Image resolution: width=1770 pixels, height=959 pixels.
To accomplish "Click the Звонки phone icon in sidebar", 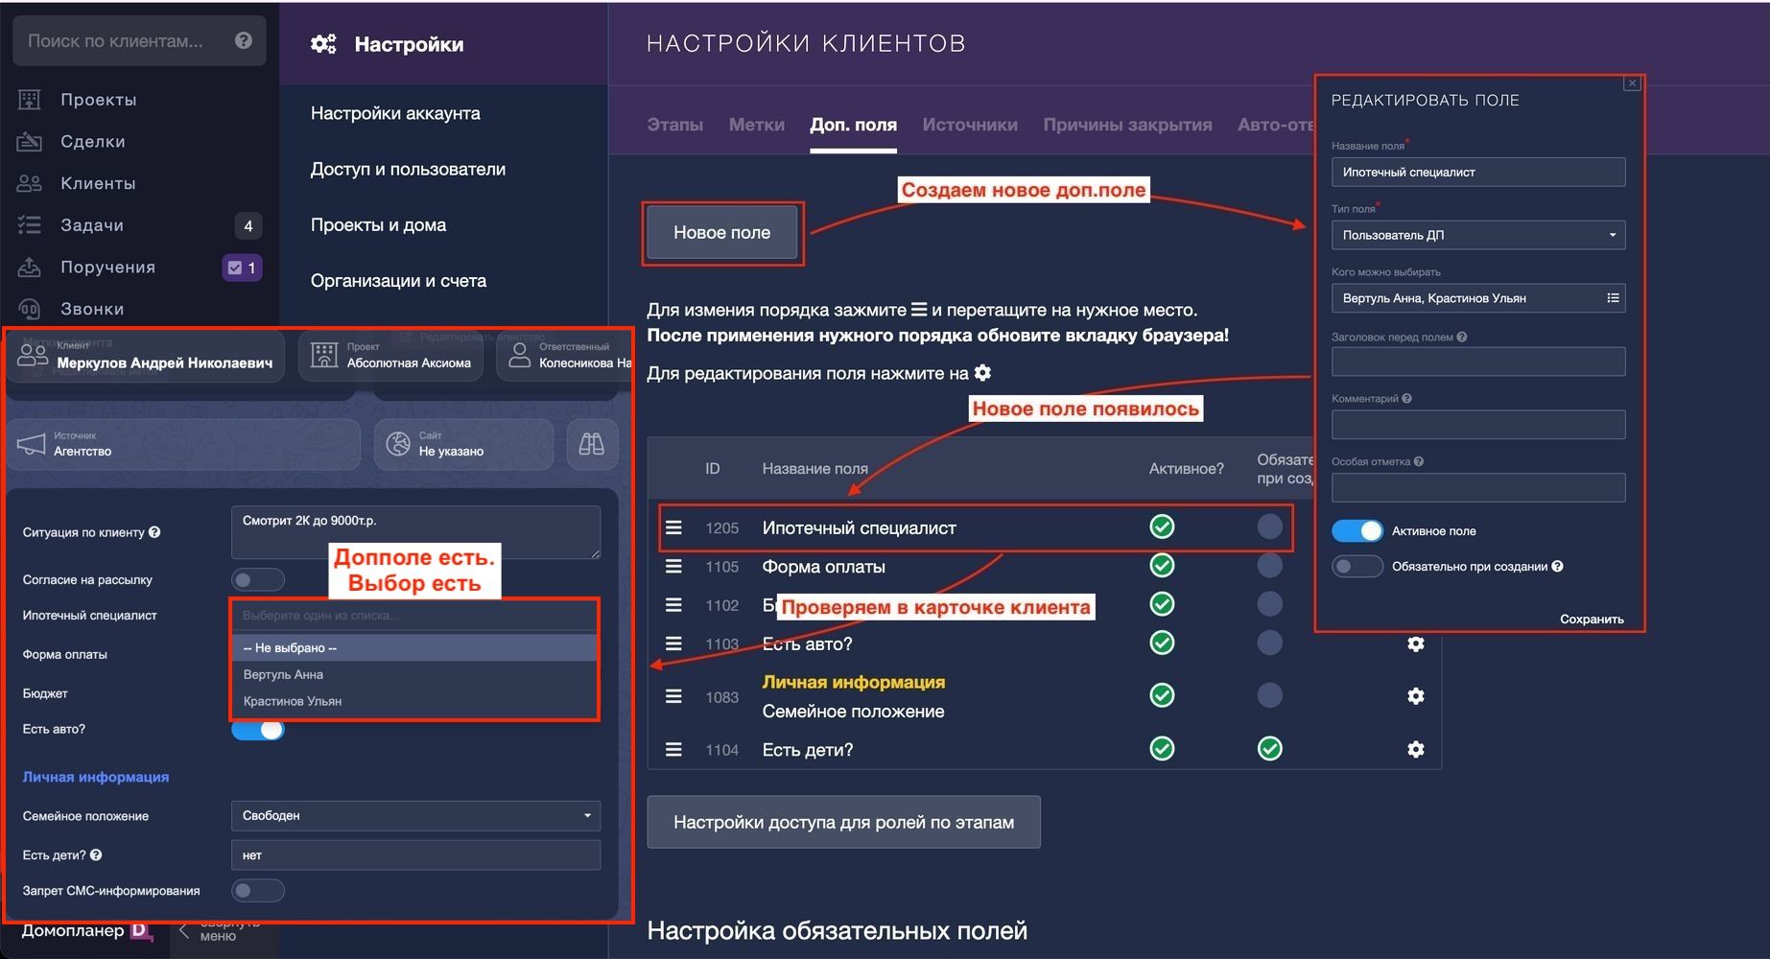I will click(30, 309).
